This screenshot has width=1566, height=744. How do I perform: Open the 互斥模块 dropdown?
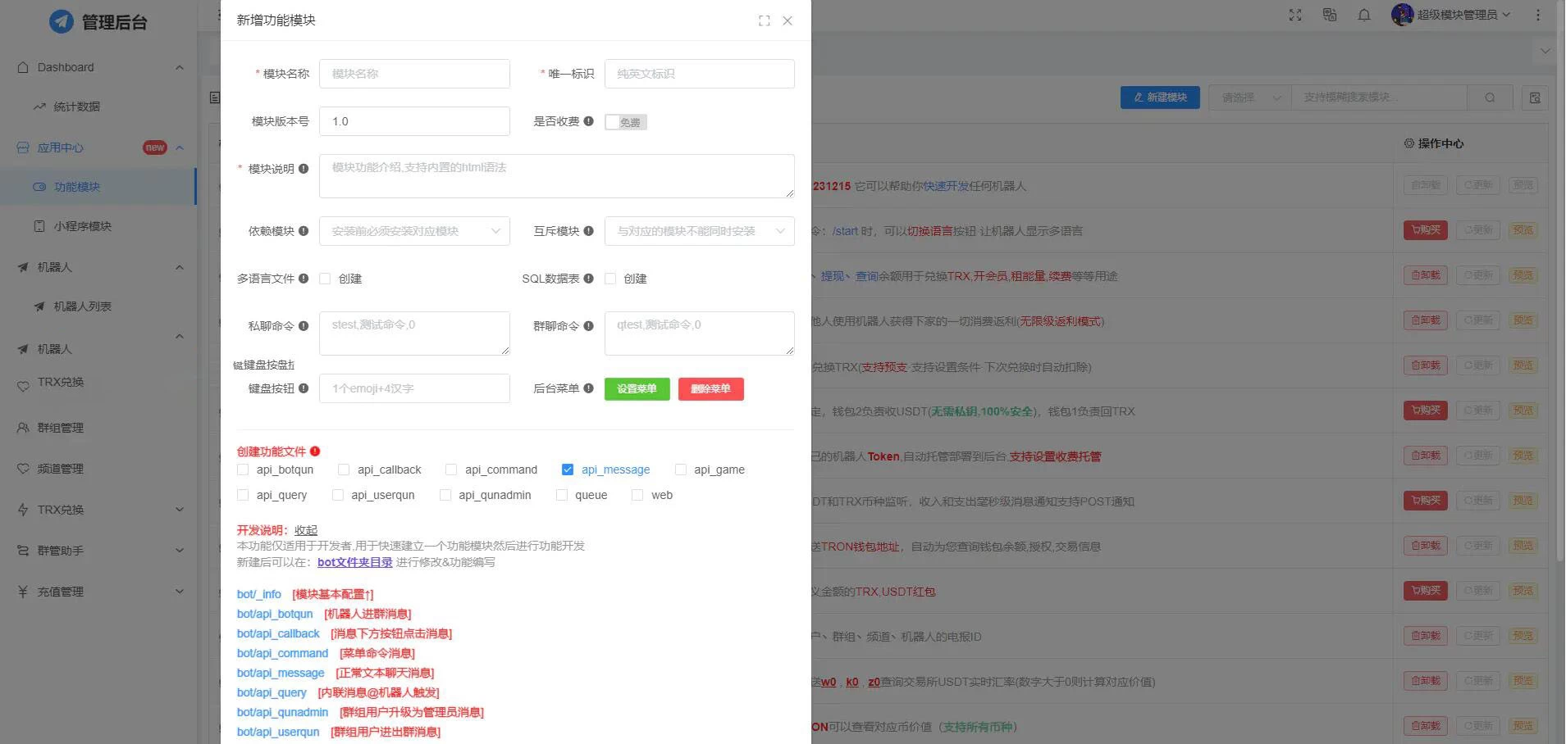pos(699,231)
